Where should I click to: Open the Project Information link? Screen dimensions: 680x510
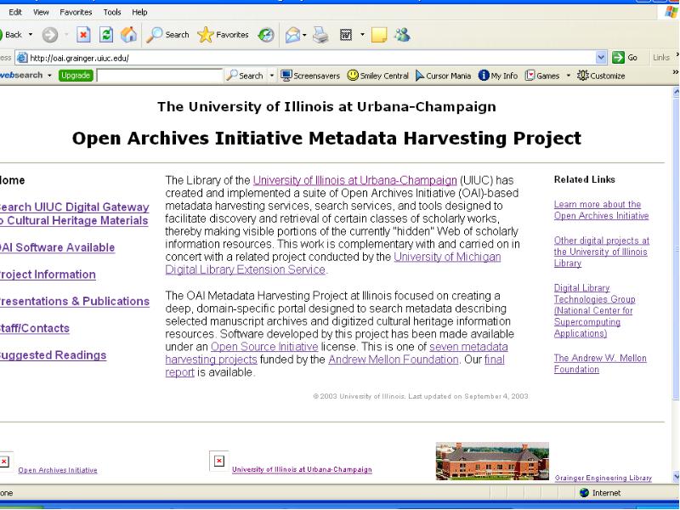coord(48,275)
